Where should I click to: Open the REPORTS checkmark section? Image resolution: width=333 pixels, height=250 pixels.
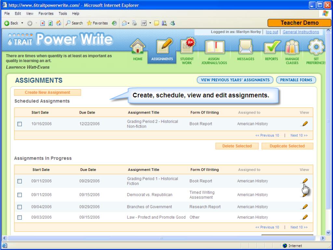(x=272, y=50)
